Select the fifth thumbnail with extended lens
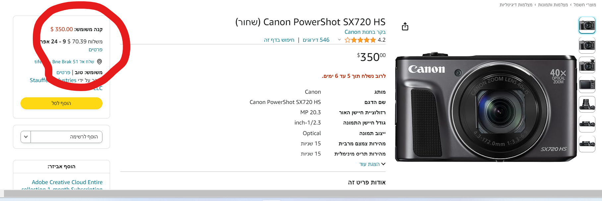 [x=587, y=104]
